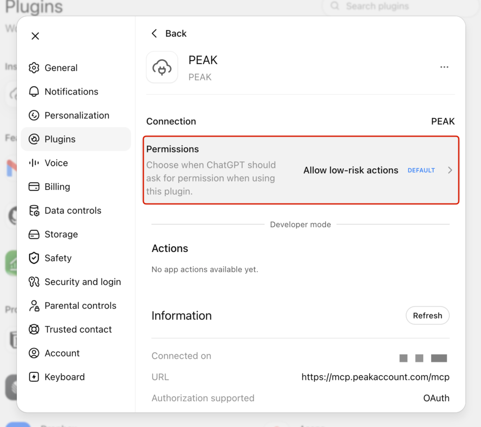This screenshot has width=481, height=427.
Task: Click the PEAK plugin cloud-plug icon
Action: pyautogui.click(x=162, y=67)
